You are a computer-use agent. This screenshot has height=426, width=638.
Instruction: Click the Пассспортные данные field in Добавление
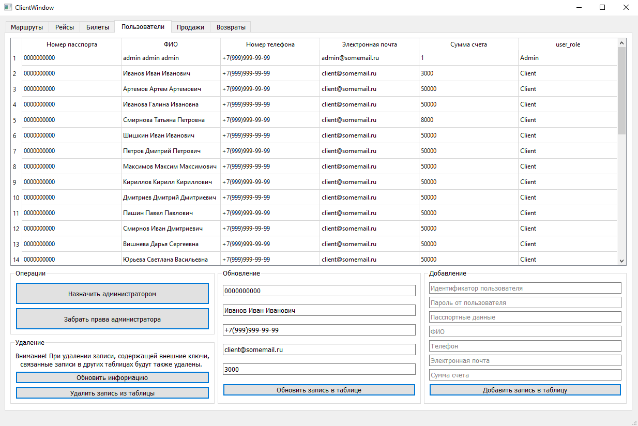(525, 317)
